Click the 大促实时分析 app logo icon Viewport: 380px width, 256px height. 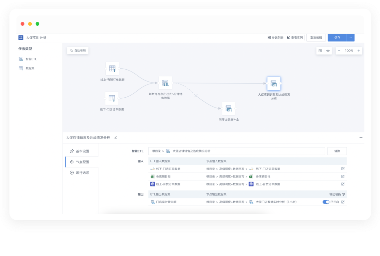21,38
